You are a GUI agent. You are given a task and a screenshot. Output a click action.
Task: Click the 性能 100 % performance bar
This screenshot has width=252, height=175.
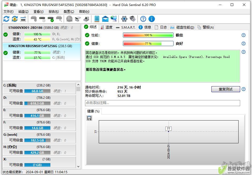[x=148, y=35]
